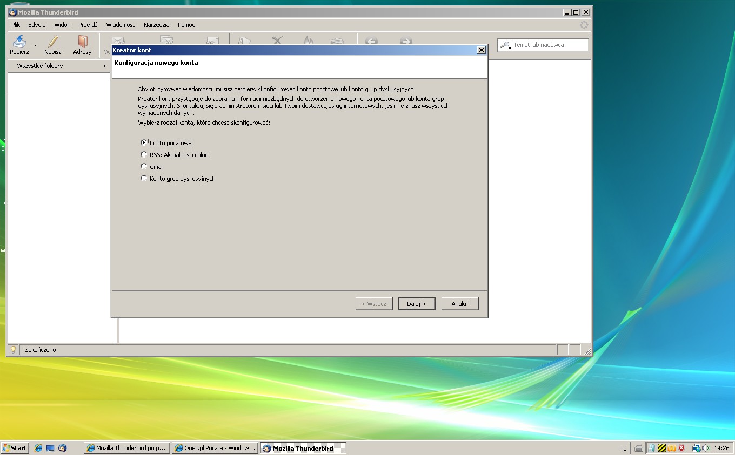Screen dimensions: 735x455
Task: Click the Anuluj button
Action: (460, 304)
